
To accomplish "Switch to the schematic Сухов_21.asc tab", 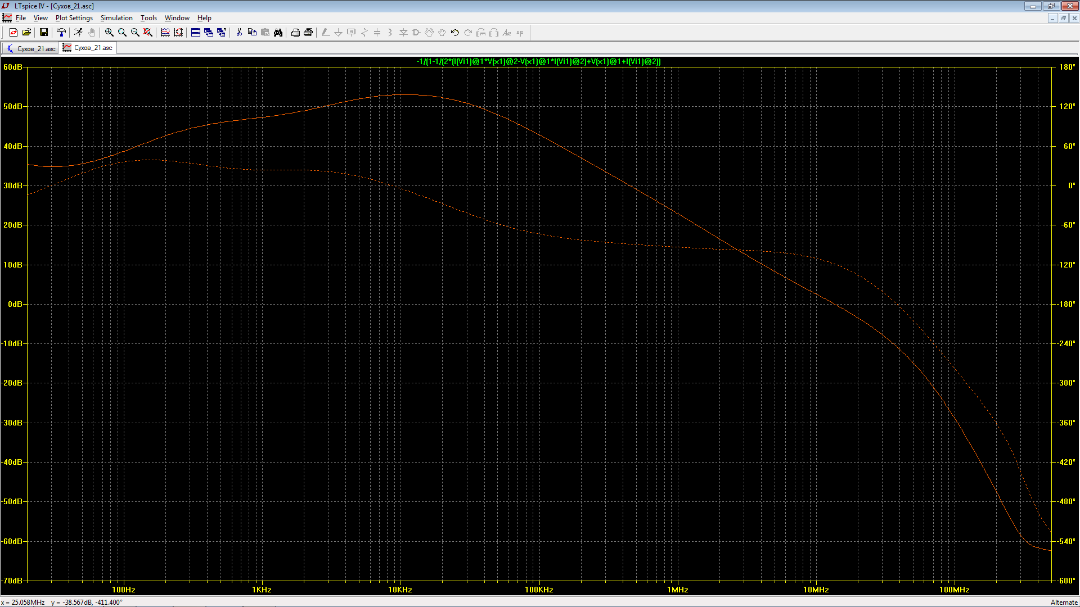I will 31,48.
